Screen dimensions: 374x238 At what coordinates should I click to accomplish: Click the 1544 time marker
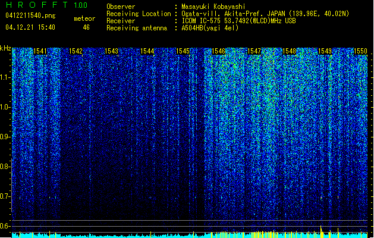click(x=147, y=51)
